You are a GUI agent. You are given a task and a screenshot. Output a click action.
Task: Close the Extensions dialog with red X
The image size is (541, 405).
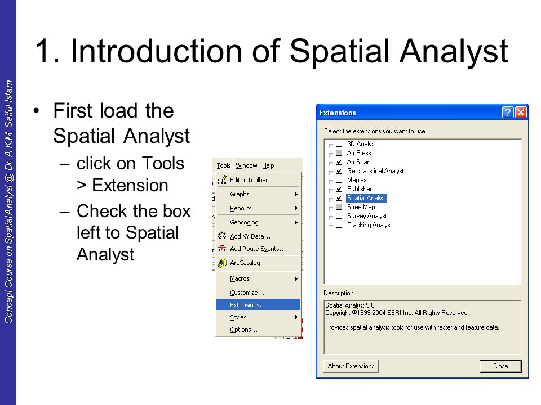click(521, 112)
